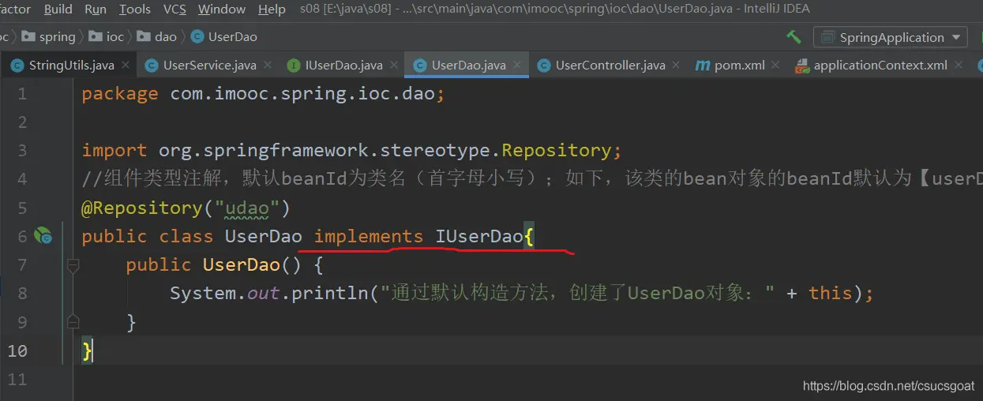Viewport: 983px width, 401px height.
Task: Click the folder icon before dao breadcrumb
Action: click(144, 37)
